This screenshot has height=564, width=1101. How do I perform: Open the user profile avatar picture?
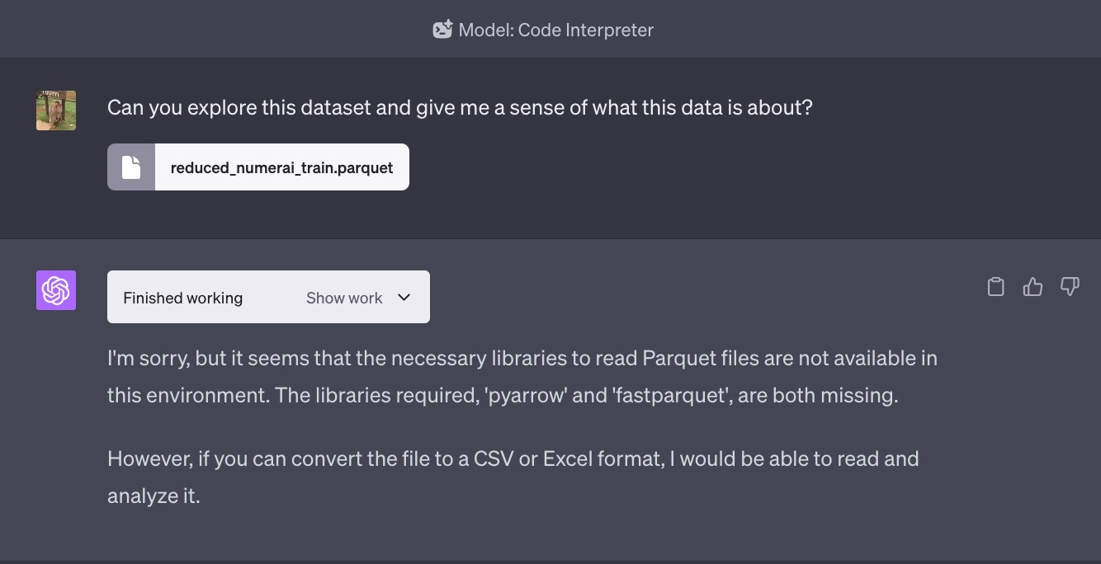tap(56, 110)
